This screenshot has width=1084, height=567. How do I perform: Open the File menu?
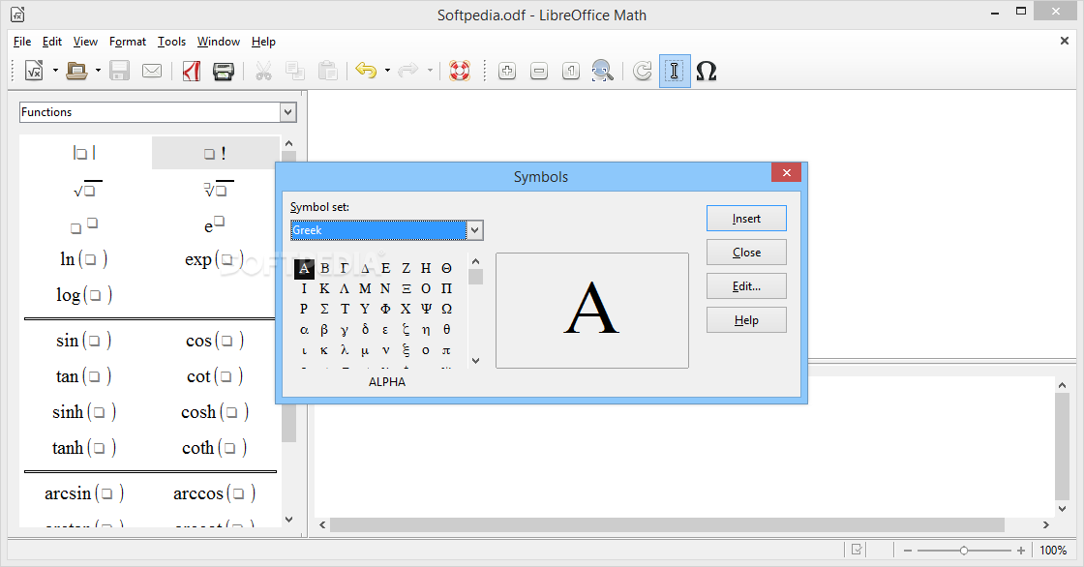click(x=22, y=42)
